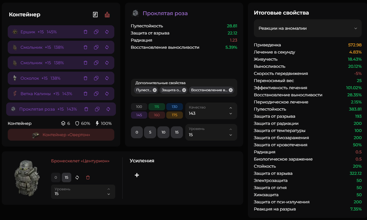
Task: Click the ruble price list icon
Action: click(x=95, y=15)
